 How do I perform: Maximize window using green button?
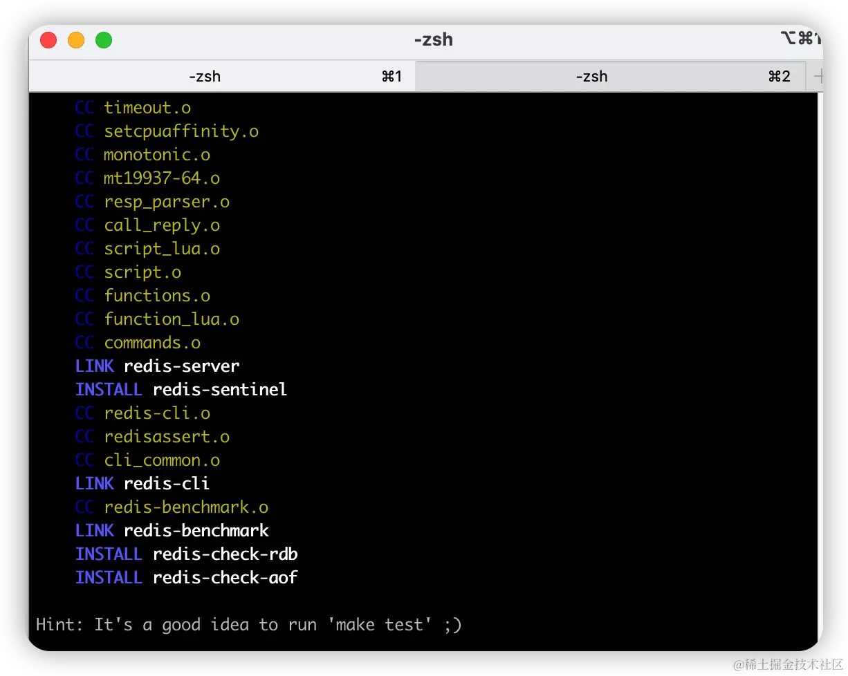104,40
